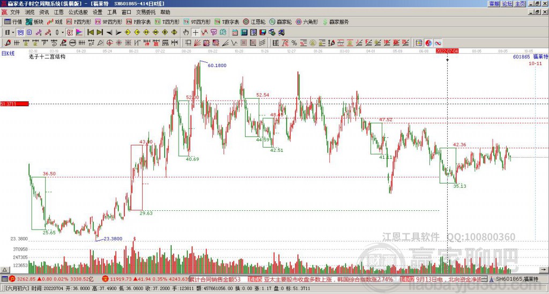The image size is (549, 294).
Task: Open the 帮助 menu
Action: [x=165, y=12]
